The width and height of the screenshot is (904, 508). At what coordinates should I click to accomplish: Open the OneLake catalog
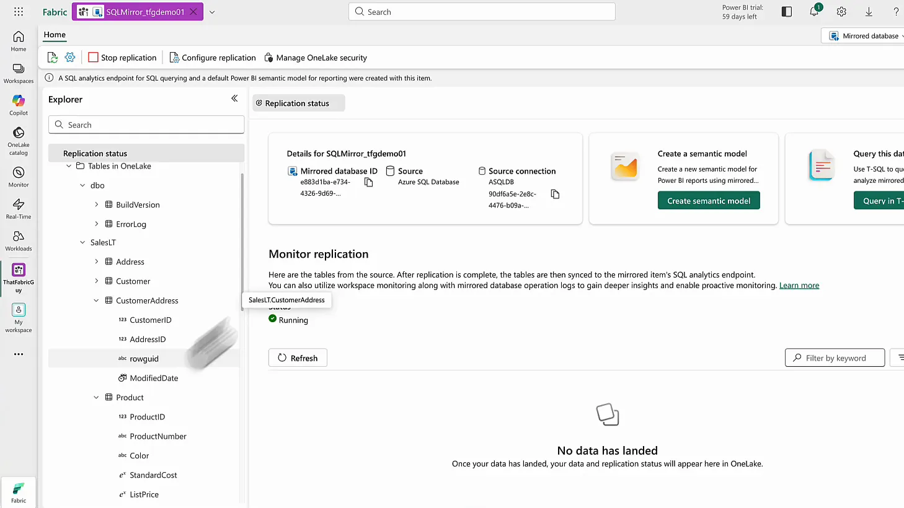coord(19,141)
